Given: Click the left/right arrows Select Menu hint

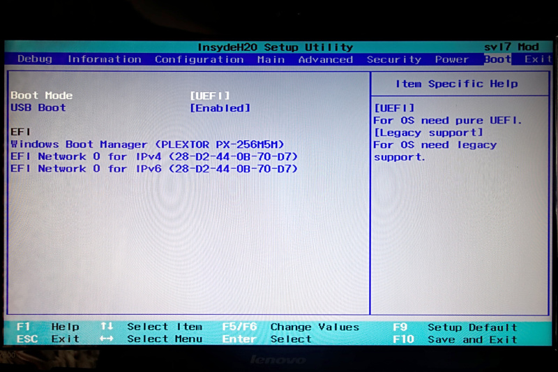Looking at the screenshot, I should click(x=151, y=338).
